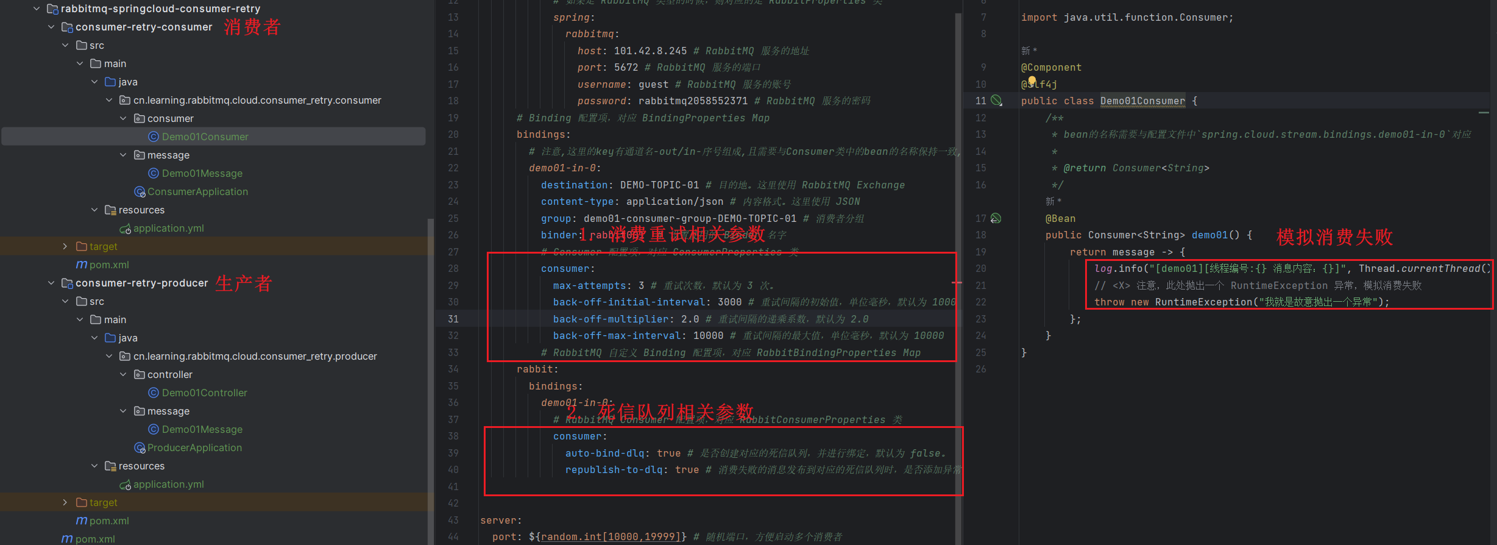Collapse the consumer package containing Demo01Consumer
The image size is (1497, 545).
124,118
